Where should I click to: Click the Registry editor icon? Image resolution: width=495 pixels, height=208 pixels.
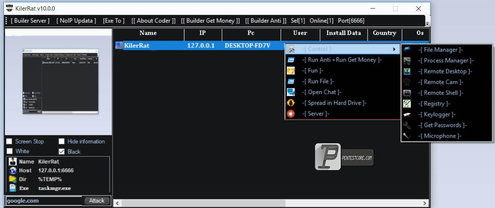[x=407, y=104]
